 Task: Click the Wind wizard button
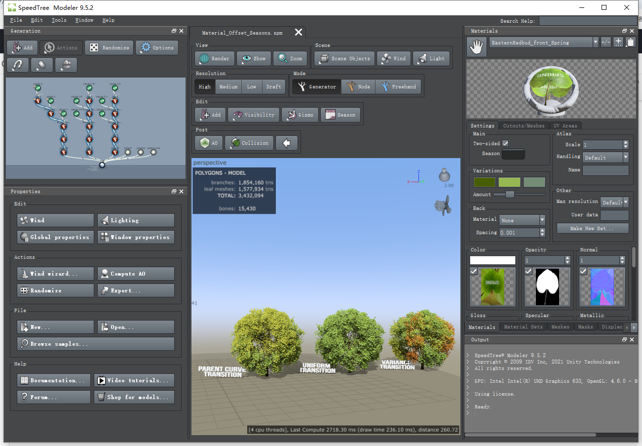point(55,274)
